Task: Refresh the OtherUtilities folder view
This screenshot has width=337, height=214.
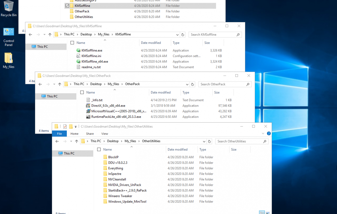Action: (210, 141)
